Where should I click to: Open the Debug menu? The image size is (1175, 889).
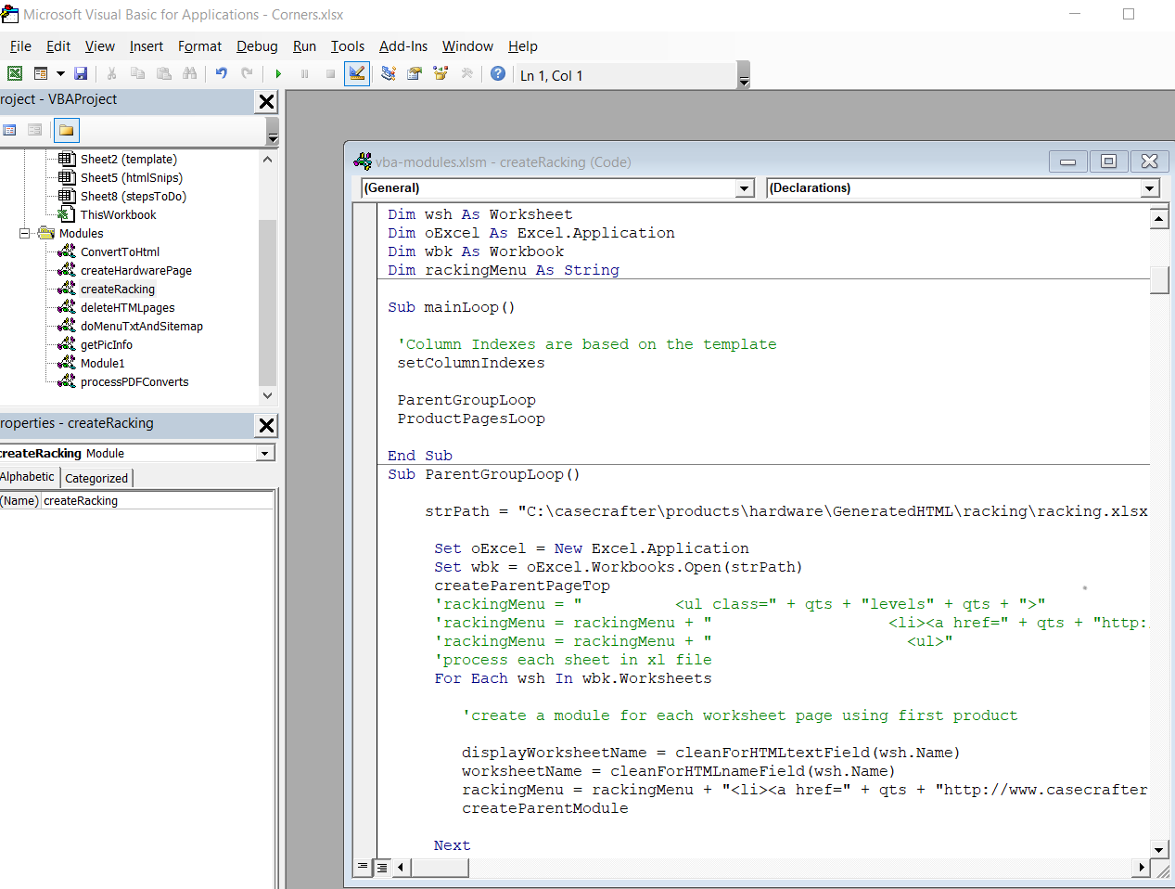(257, 46)
